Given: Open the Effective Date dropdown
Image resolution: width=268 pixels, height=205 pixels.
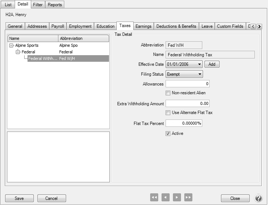Looking at the screenshot, I should point(199,64).
